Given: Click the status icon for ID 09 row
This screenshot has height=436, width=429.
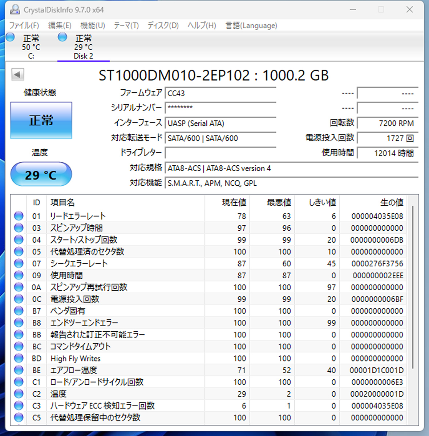Looking at the screenshot, I should click(19, 275).
